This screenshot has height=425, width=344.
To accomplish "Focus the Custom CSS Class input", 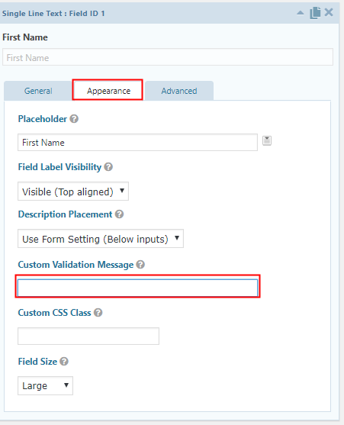I will point(88,336).
